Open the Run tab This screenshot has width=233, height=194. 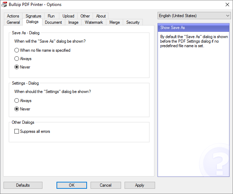pyautogui.click(x=51, y=16)
